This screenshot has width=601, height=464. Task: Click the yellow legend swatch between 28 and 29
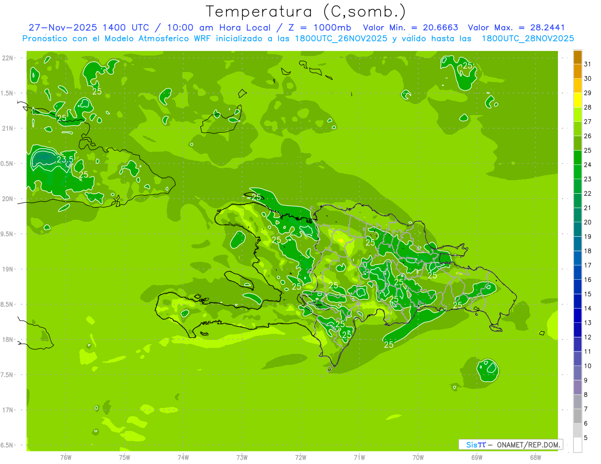click(x=577, y=100)
